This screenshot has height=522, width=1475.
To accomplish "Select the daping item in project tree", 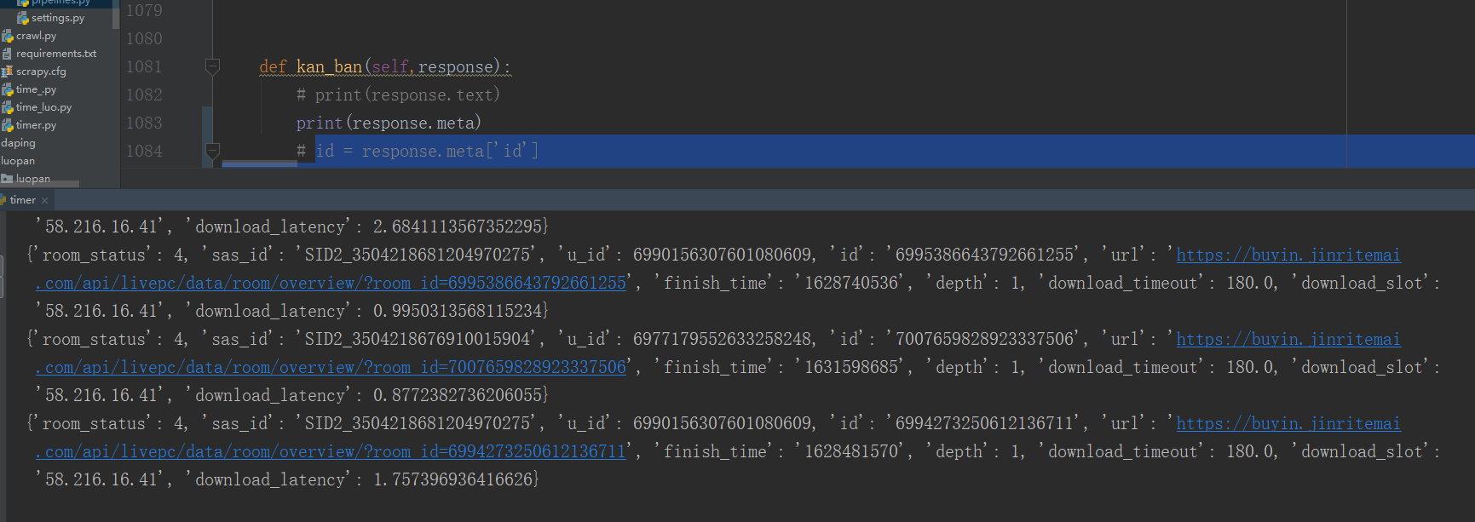I will [x=19, y=143].
